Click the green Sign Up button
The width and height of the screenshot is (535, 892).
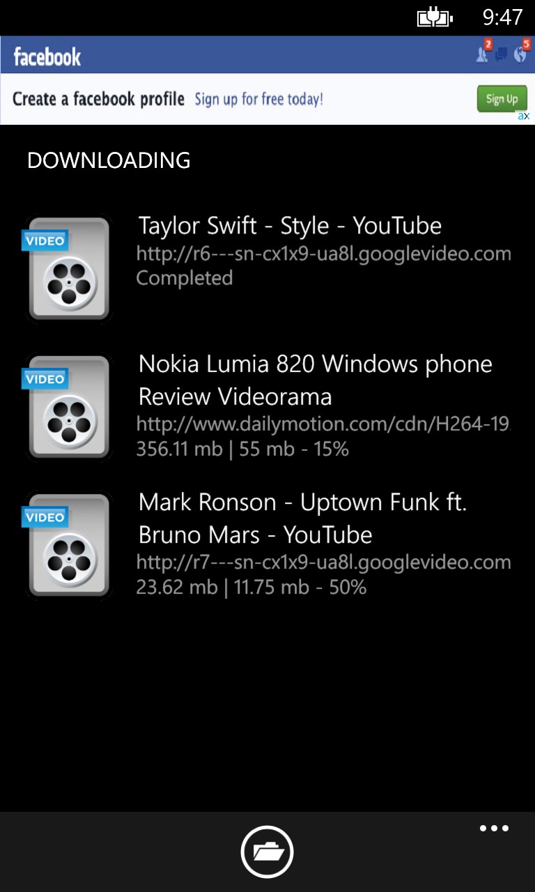tap(502, 98)
